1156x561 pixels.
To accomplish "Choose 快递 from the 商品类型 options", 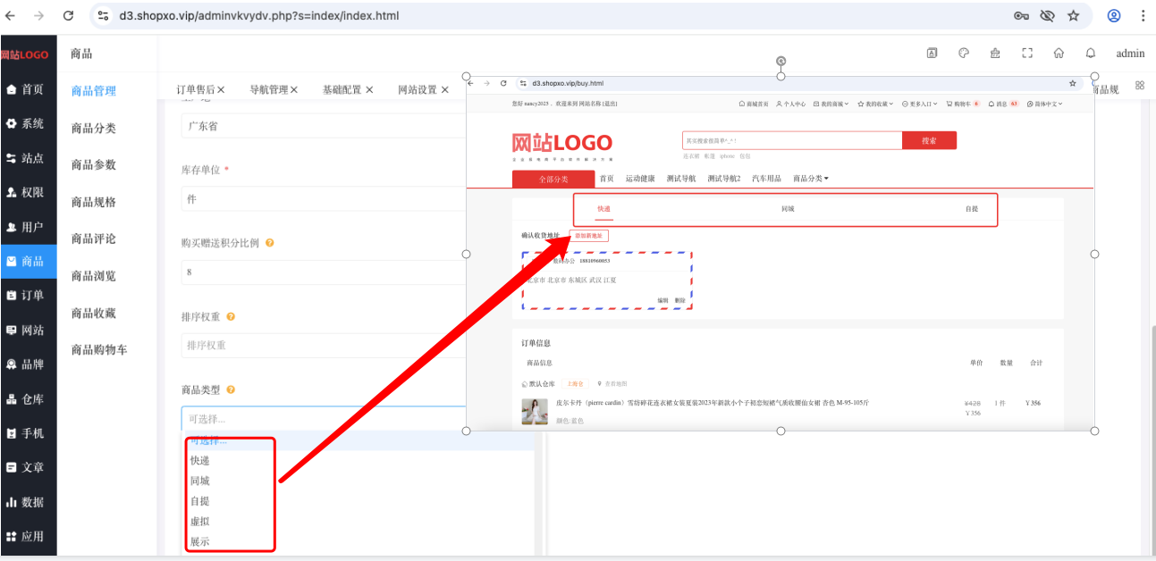I will click(x=200, y=461).
